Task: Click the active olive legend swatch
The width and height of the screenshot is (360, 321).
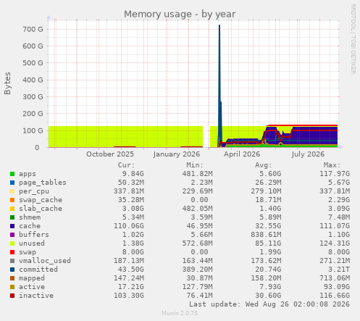Action: (12, 287)
